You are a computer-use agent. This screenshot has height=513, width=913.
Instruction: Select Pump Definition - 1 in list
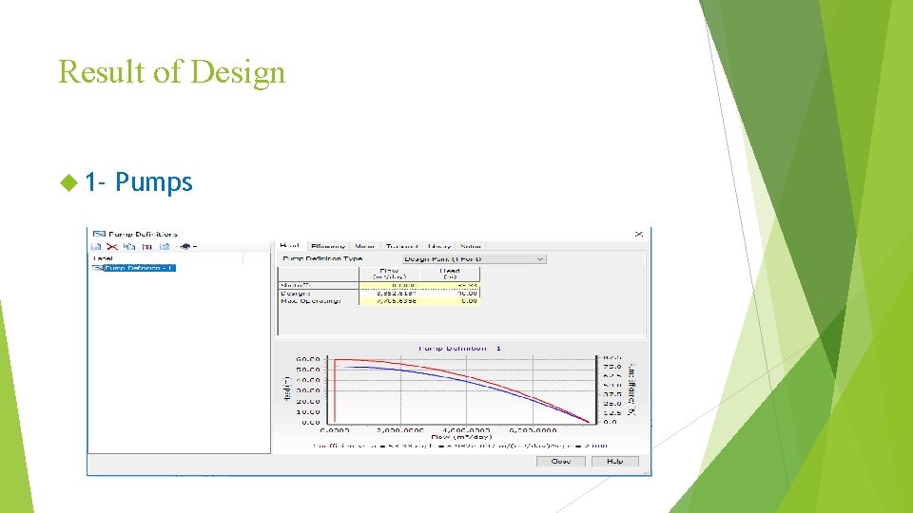click(x=139, y=268)
